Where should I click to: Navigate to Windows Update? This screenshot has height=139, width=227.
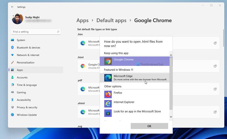[27, 115]
